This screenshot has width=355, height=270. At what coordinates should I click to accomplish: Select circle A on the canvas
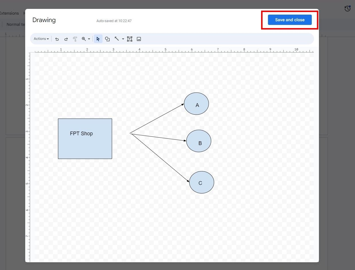(x=196, y=104)
